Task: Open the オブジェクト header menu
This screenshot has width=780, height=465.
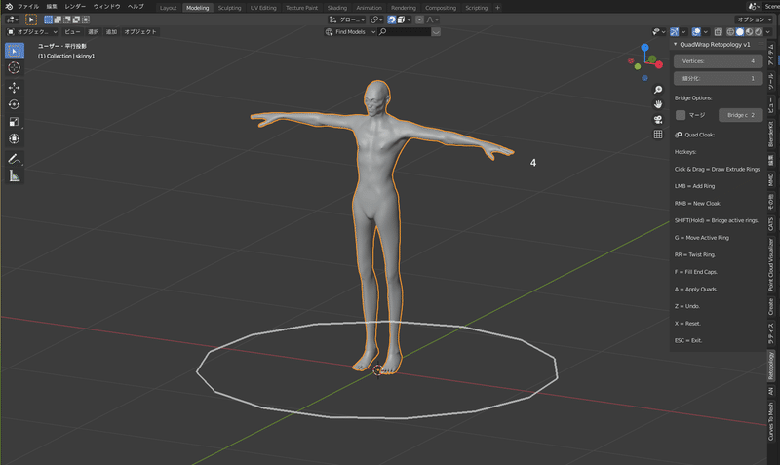Action: pyautogui.click(x=140, y=32)
